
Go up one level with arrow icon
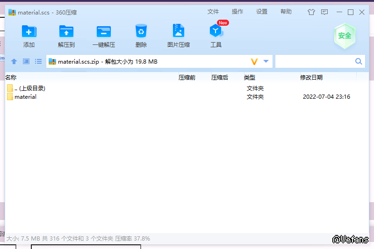point(14,61)
